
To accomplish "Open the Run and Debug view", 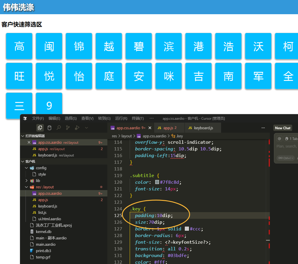I will pos(77,128).
